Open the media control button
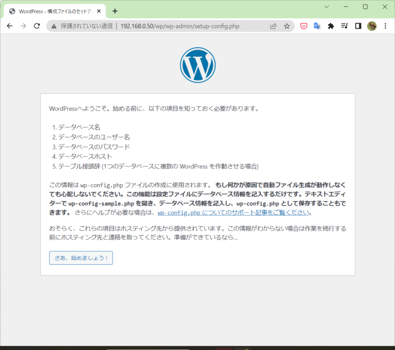The width and height of the screenshot is (395, 350). click(344, 26)
